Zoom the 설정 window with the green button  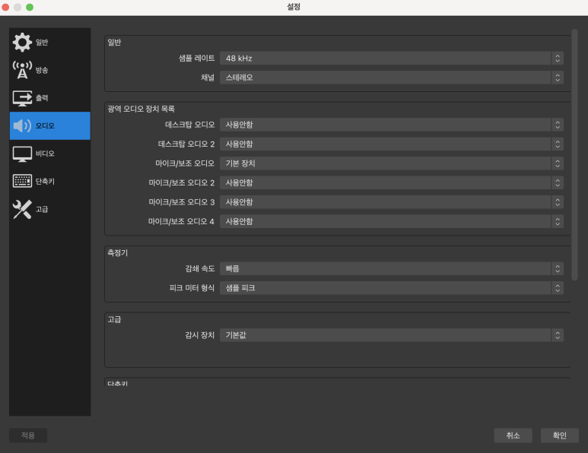(x=30, y=7)
